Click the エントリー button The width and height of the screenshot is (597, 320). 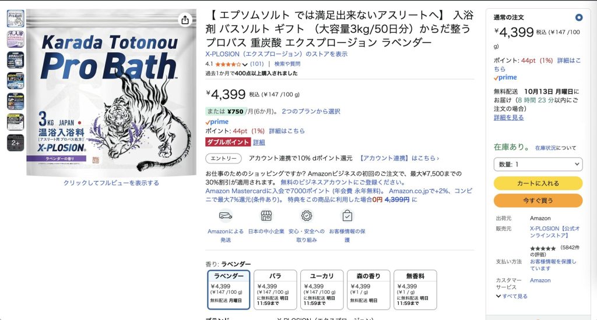(x=224, y=158)
